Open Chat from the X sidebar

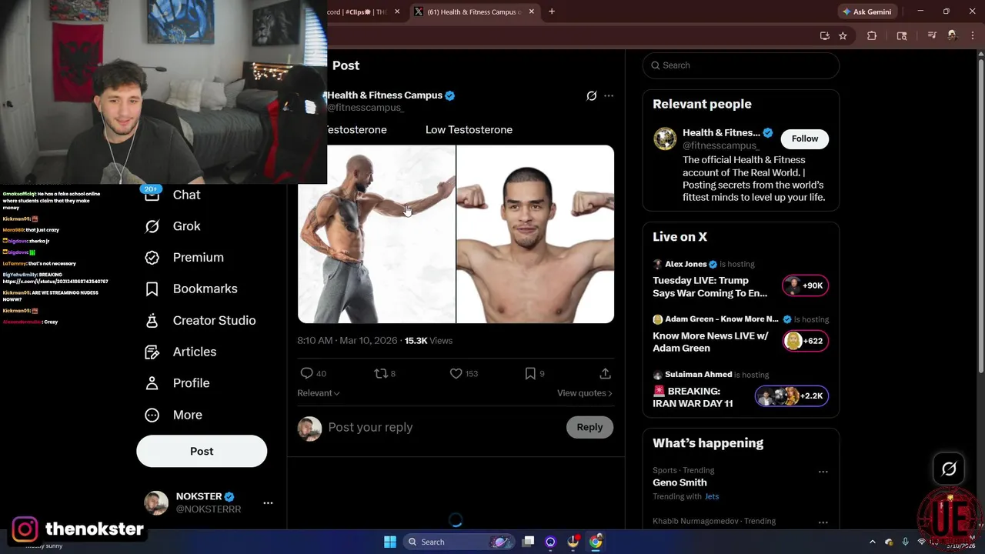(x=174, y=195)
